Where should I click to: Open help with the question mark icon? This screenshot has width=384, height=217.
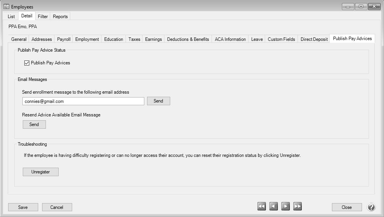[x=371, y=207]
